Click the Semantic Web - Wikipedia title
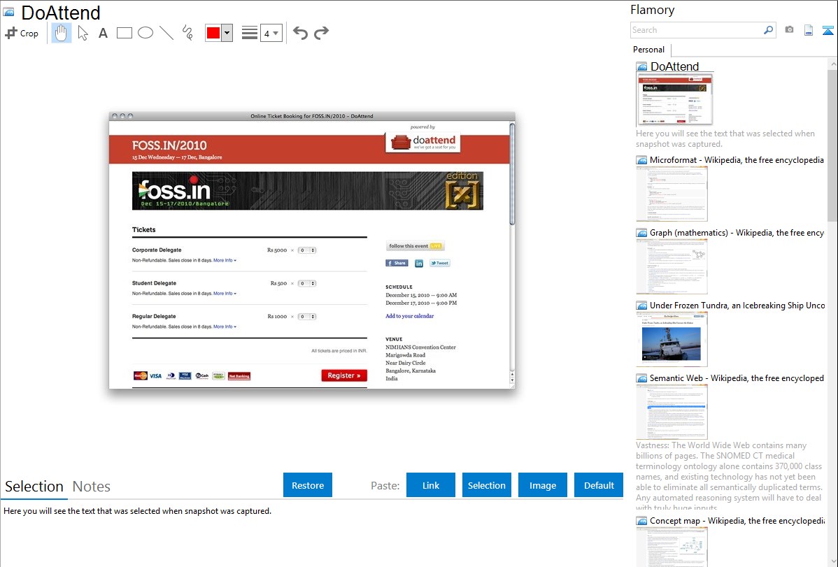838x567 pixels. click(x=737, y=378)
